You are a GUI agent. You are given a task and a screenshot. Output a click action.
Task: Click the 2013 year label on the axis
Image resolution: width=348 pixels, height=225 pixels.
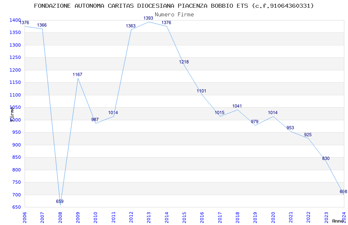(149, 218)
